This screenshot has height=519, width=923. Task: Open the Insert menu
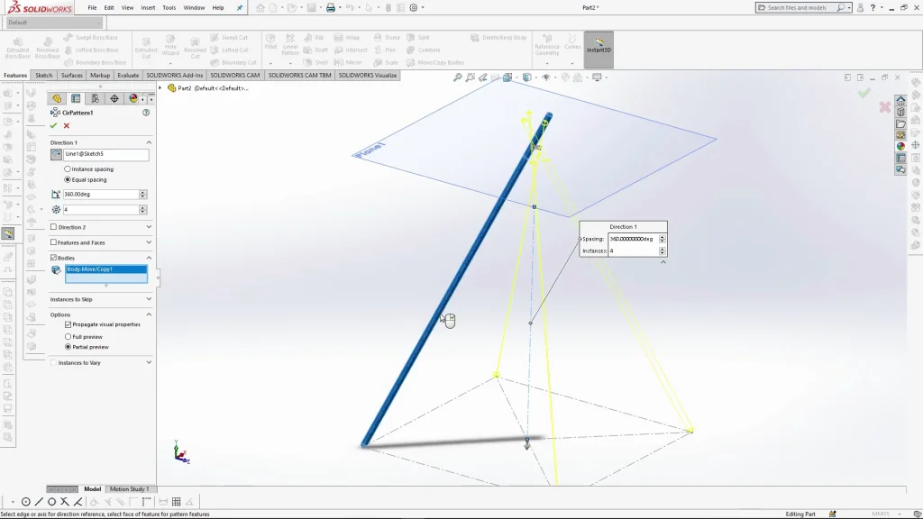[148, 8]
